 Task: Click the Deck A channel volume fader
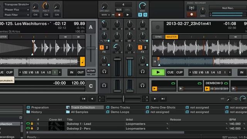[x=117, y=59]
